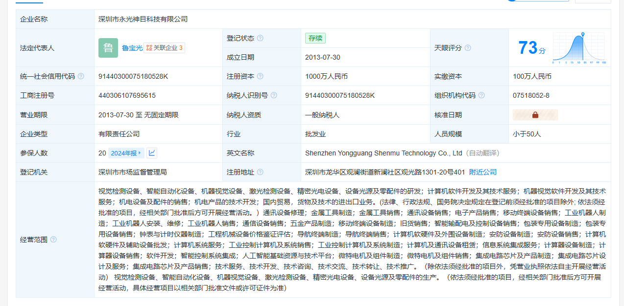Click the registration number 440306107695615
The image size is (624, 306).
pos(127,95)
